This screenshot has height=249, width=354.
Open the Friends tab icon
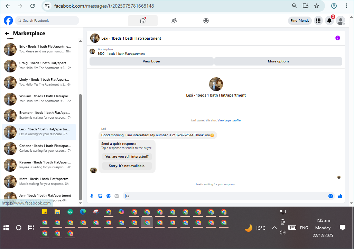(174, 21)
